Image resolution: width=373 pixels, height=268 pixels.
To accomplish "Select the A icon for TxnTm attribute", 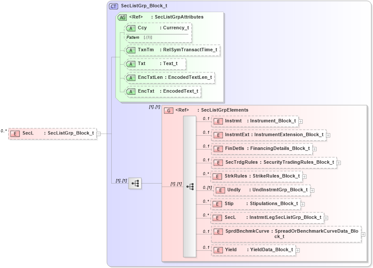I will (x=131, y=50).
